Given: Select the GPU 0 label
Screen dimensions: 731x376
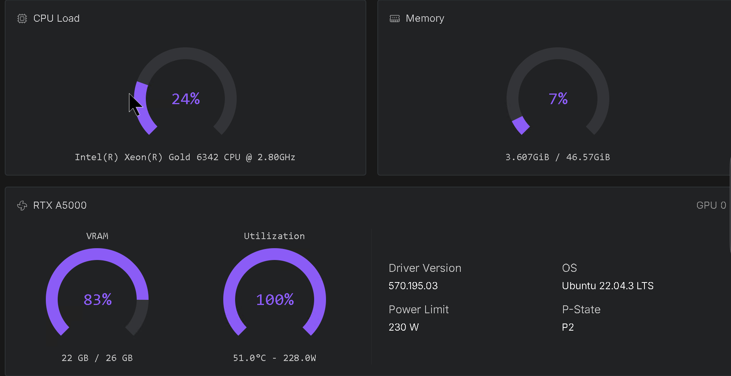Looking at the screenshot, I should pyautogui.click(x=711, y=205).
